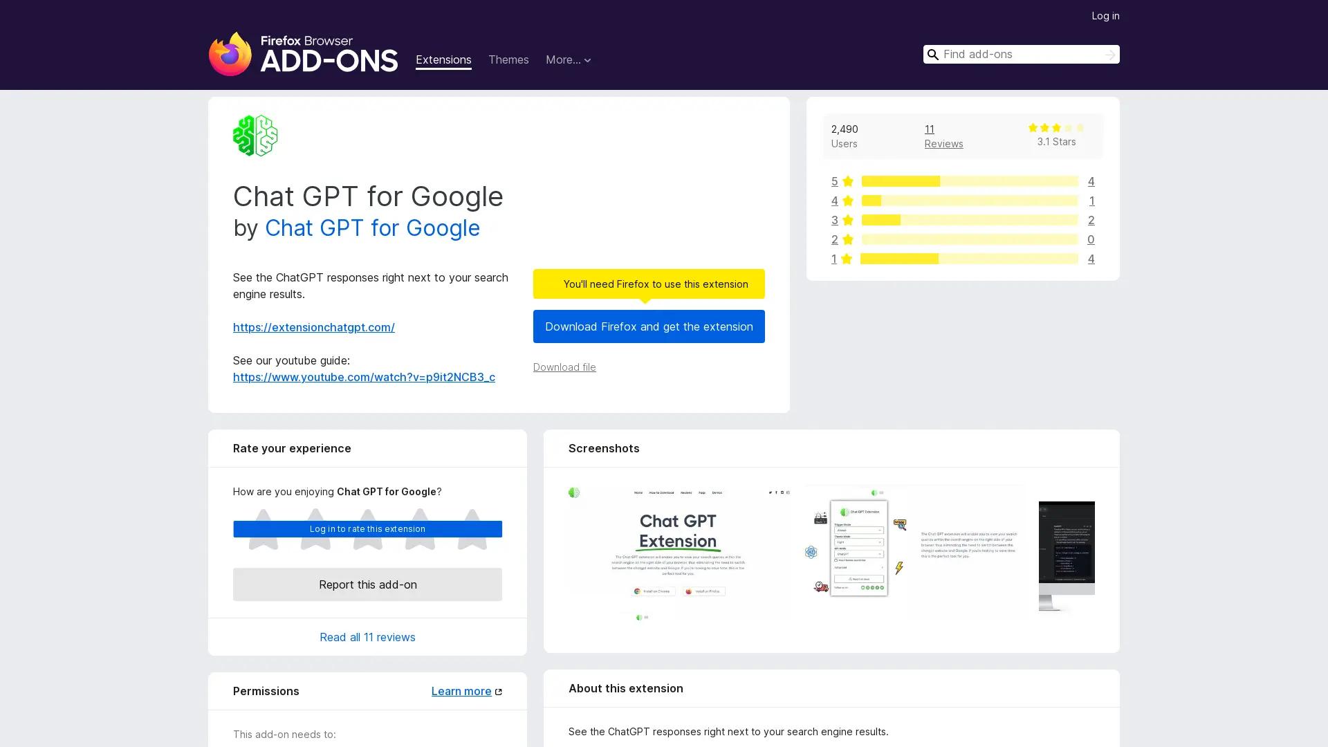Open the More... dropdown menu
The width and height of the screenshot is (1328, 747).
click(568, 60)
